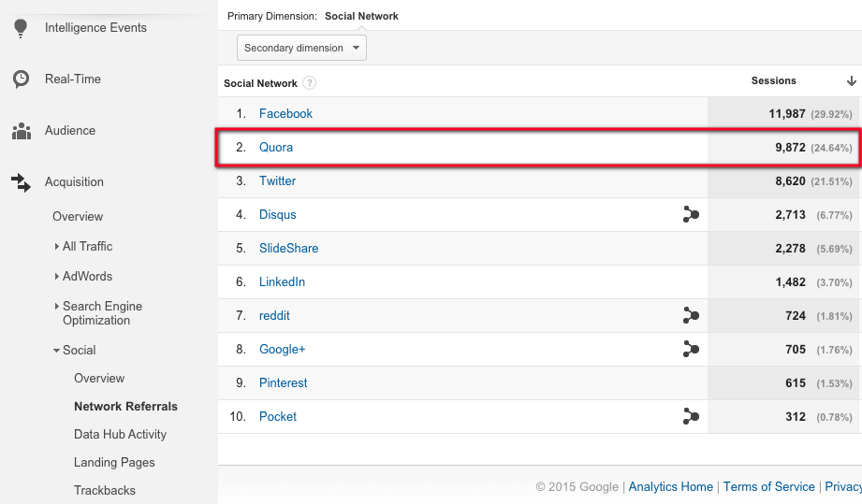Open the Secondary dimension dropdown
Image resolution: width=862 pixels, height=504 pixels.
pyautogui.click(x=301, y=48)
